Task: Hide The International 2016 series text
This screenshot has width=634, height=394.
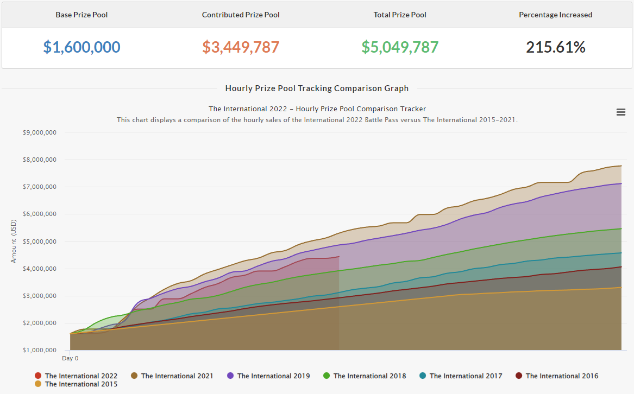Action: click(562, 376)
